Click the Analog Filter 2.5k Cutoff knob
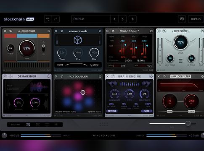 191,101
